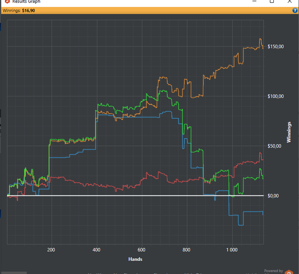Click the red app logo in title bar
This screenshot has width=299, height=274.
click(7, 1)
